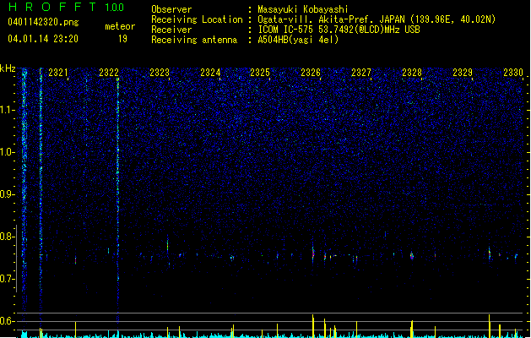The image size is (531, 338).
Task: Click the 2330 time marker
Action: pos(513,73)
